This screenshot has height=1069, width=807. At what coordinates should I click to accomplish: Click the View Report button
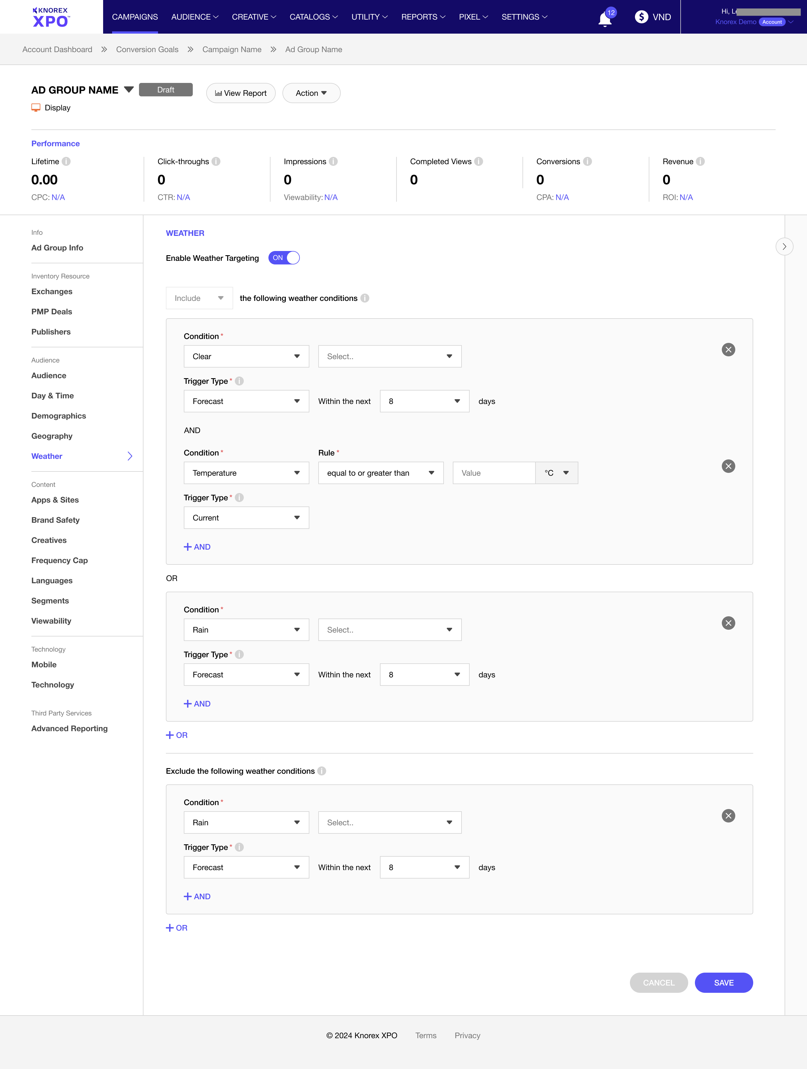[241, 93]
